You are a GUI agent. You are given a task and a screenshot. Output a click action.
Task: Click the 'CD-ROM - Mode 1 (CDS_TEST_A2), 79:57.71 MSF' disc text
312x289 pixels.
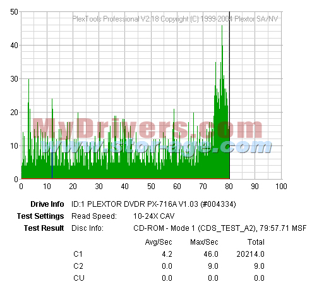220,228
